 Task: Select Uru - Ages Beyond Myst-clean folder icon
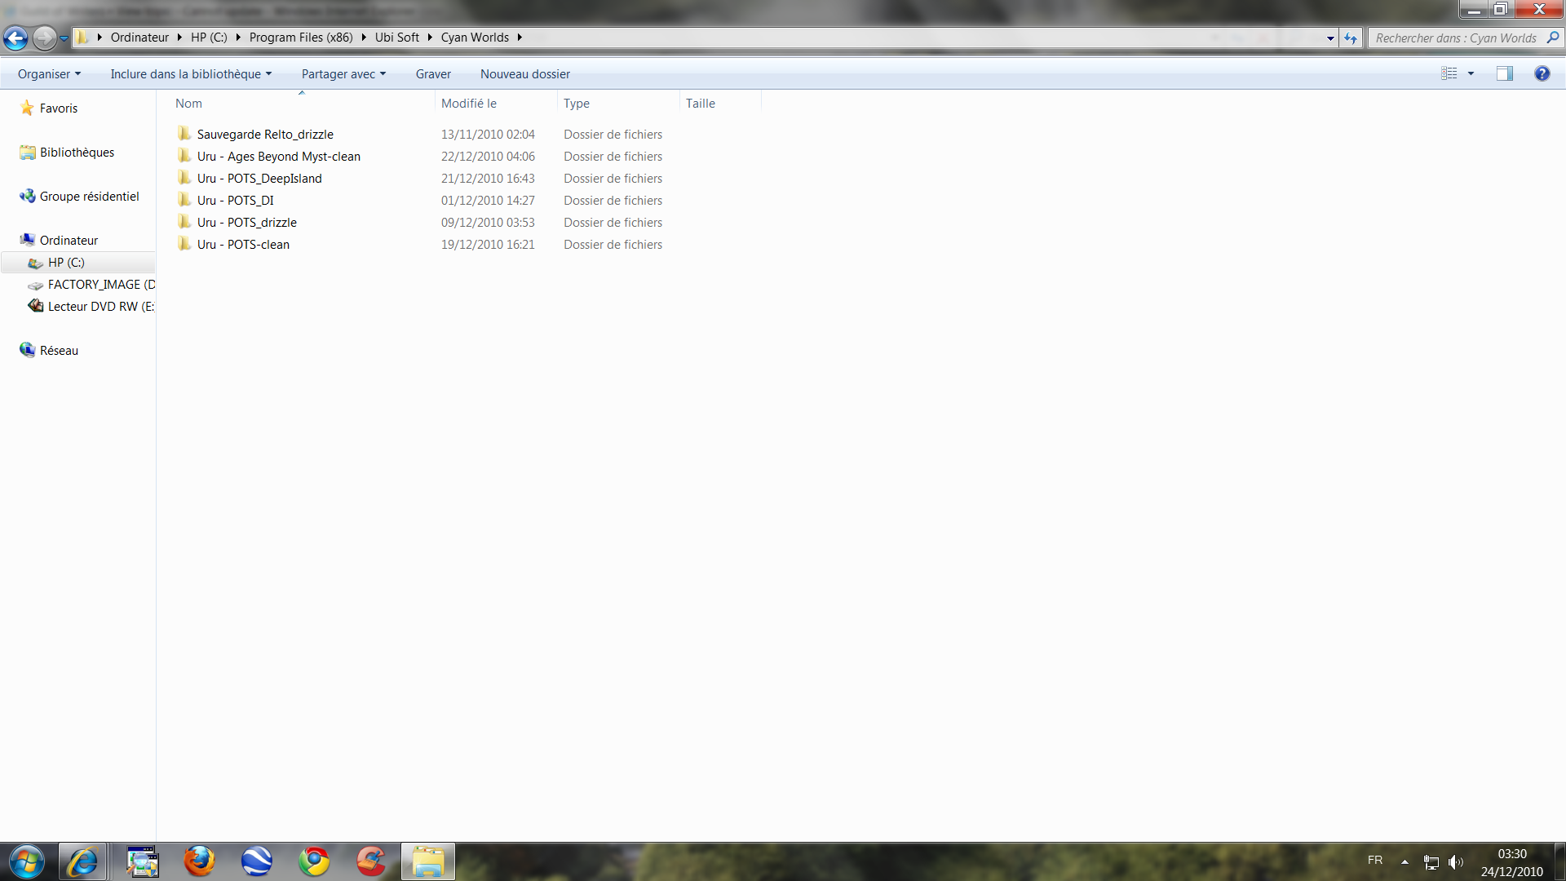click(184, 156)
